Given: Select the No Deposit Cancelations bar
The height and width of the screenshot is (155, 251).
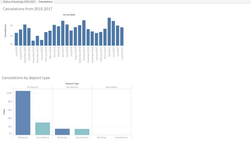Looking at the screenshot, I should pyautogui.click(x=43, y=129).
